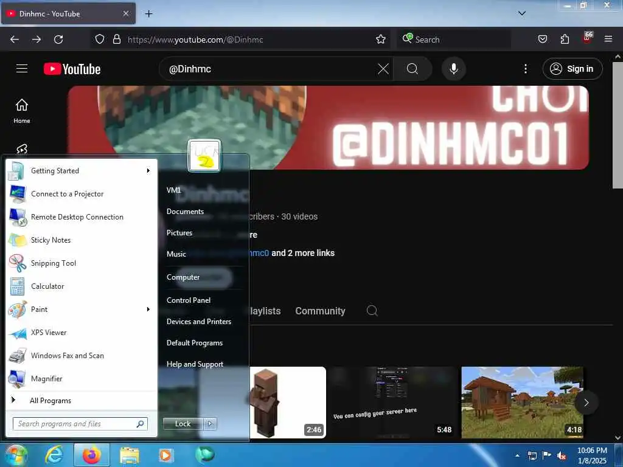Close the Dinhmc - YouTube tab
The image size is (623, 467).
click(125, 13)
